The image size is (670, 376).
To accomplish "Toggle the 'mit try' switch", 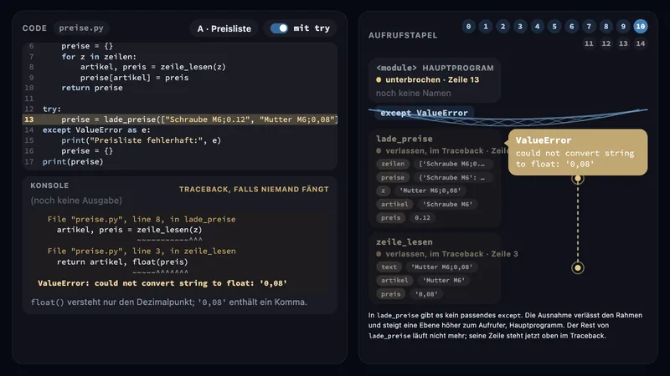I will pyautogui.click(x=280, y=28).
